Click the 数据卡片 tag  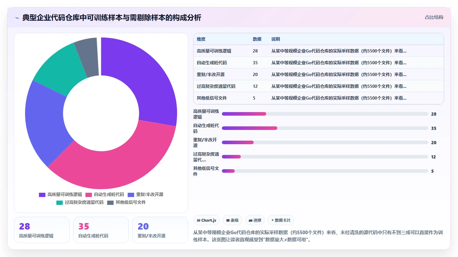pos(281,220)
